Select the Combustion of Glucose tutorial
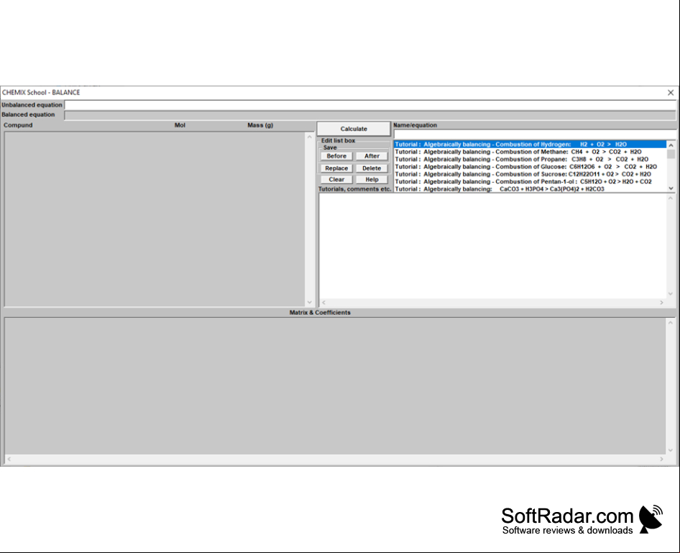The height and width of the screenshot is (553, 680). pyautogui.click(x=530, y=167)
